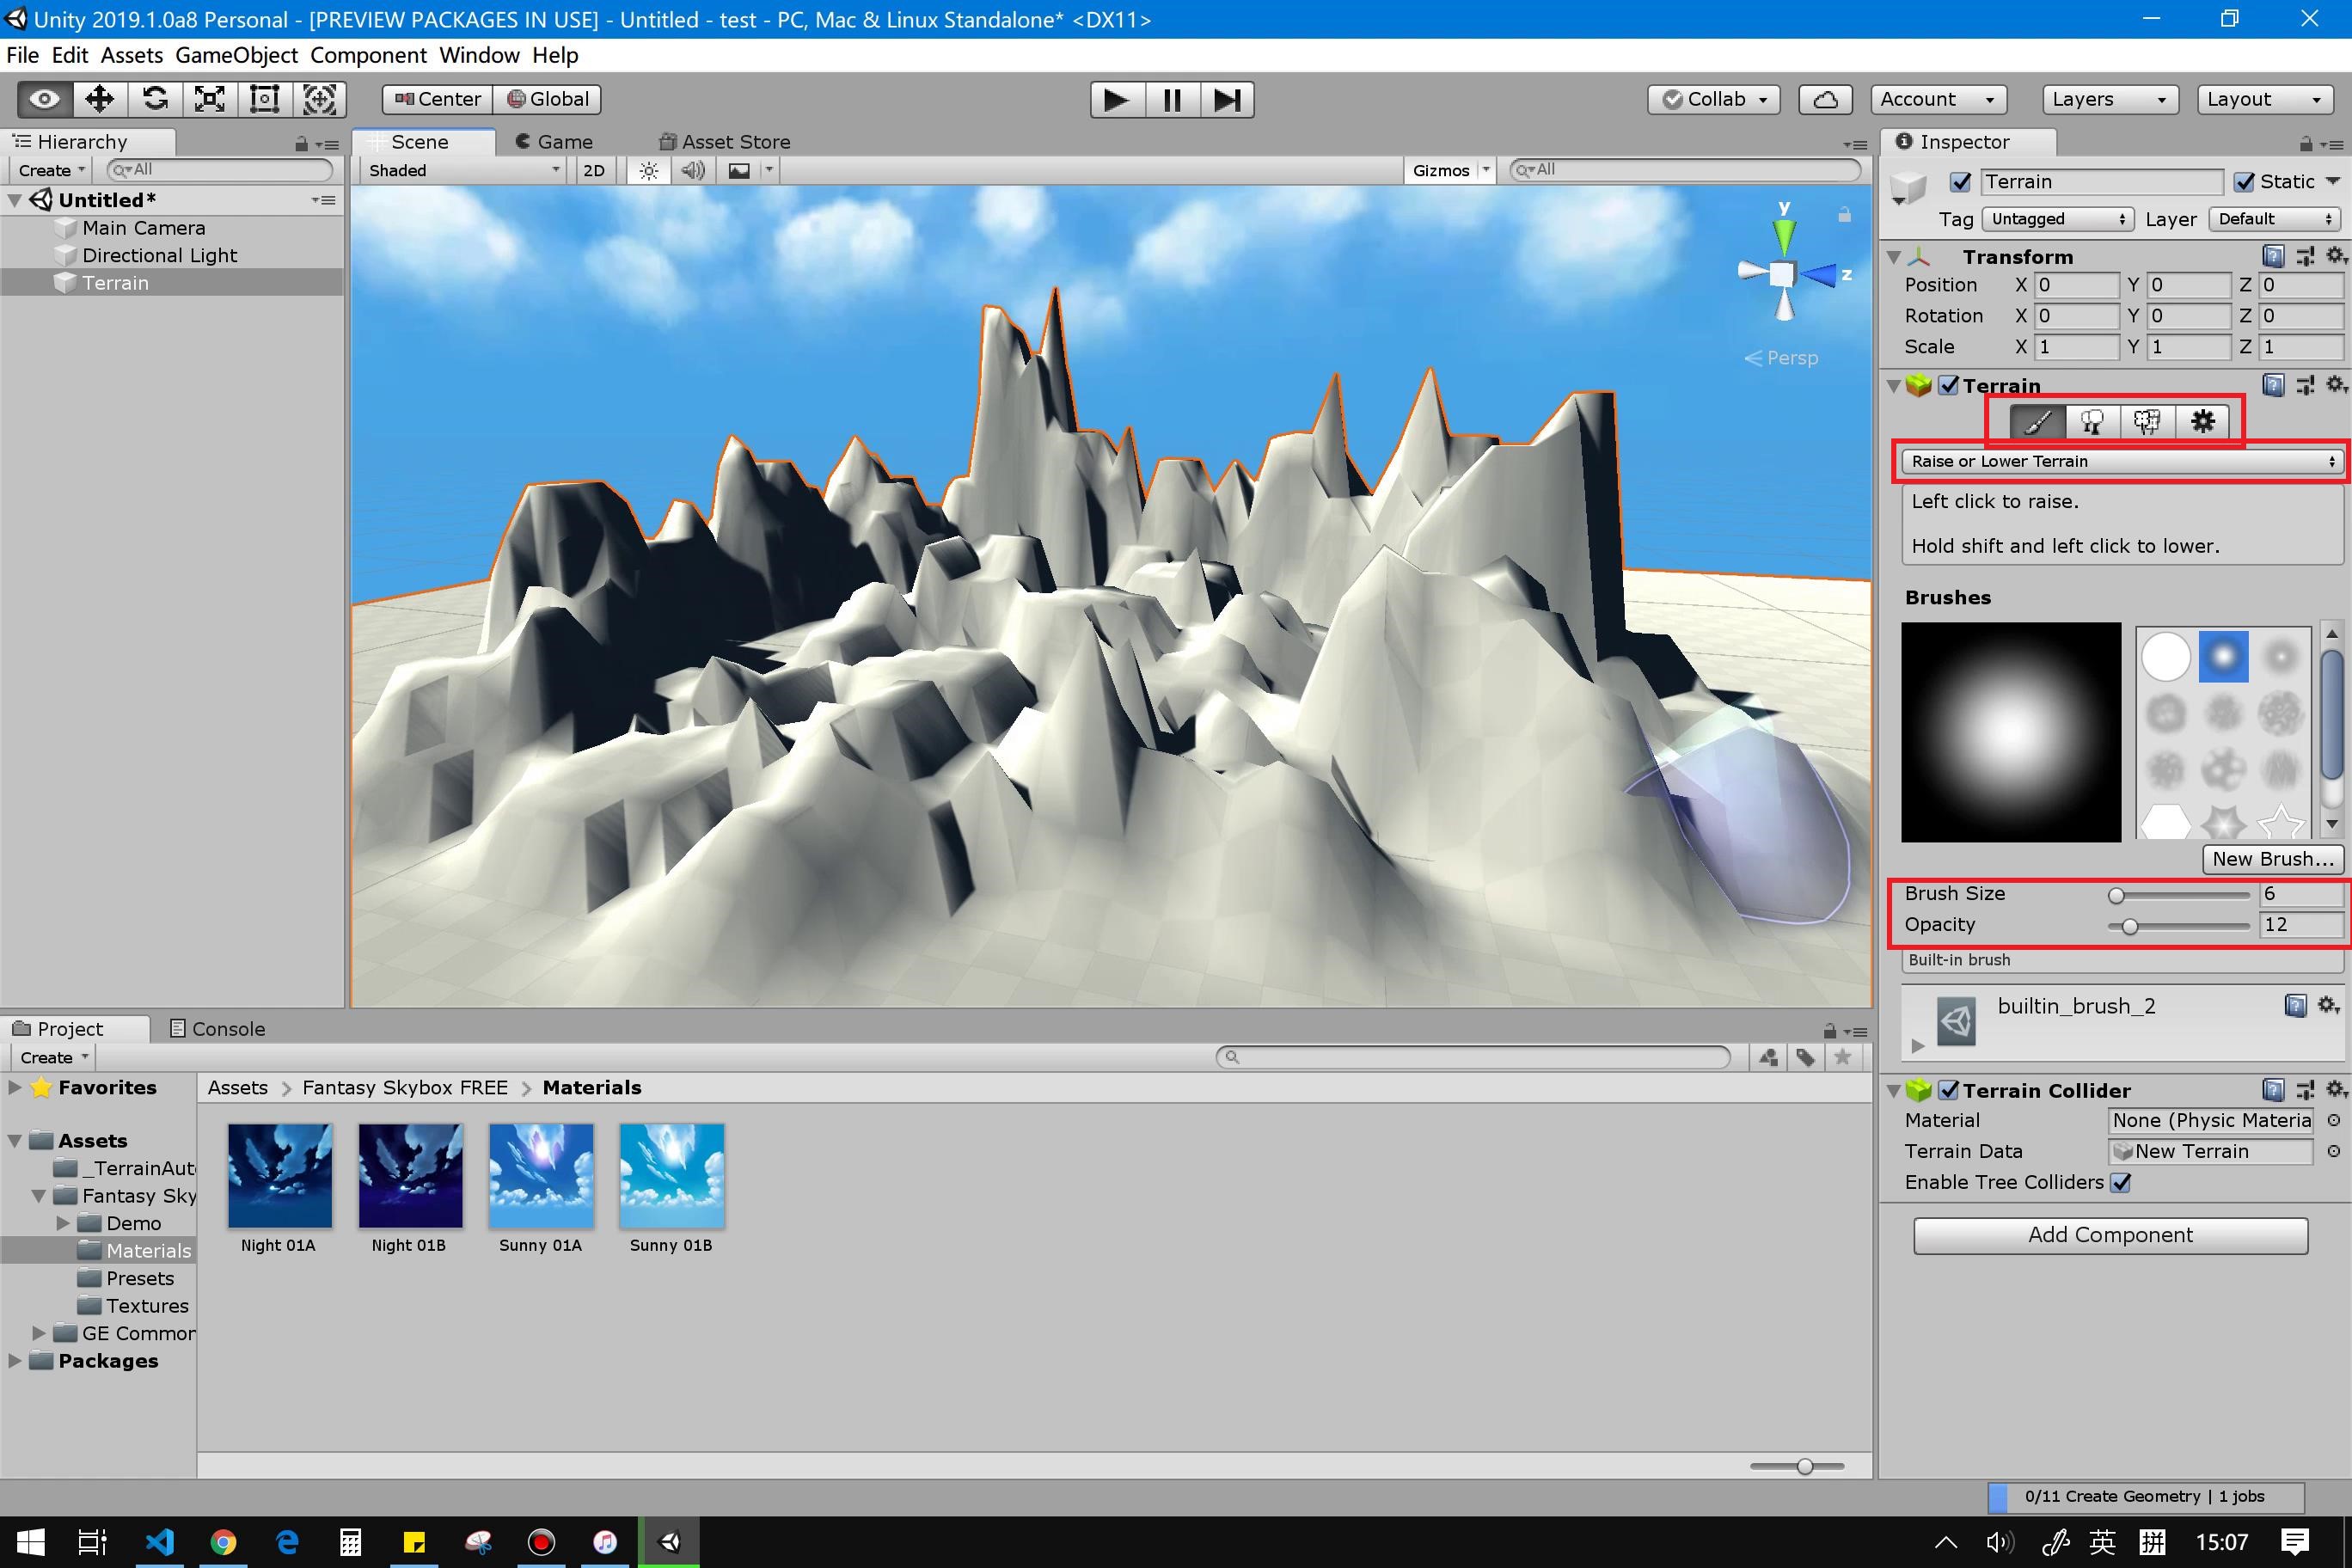Viewport: 2352px width, 1568px height.
Task: Select the Paint Details tool
Action: (x=2147, y=422)
